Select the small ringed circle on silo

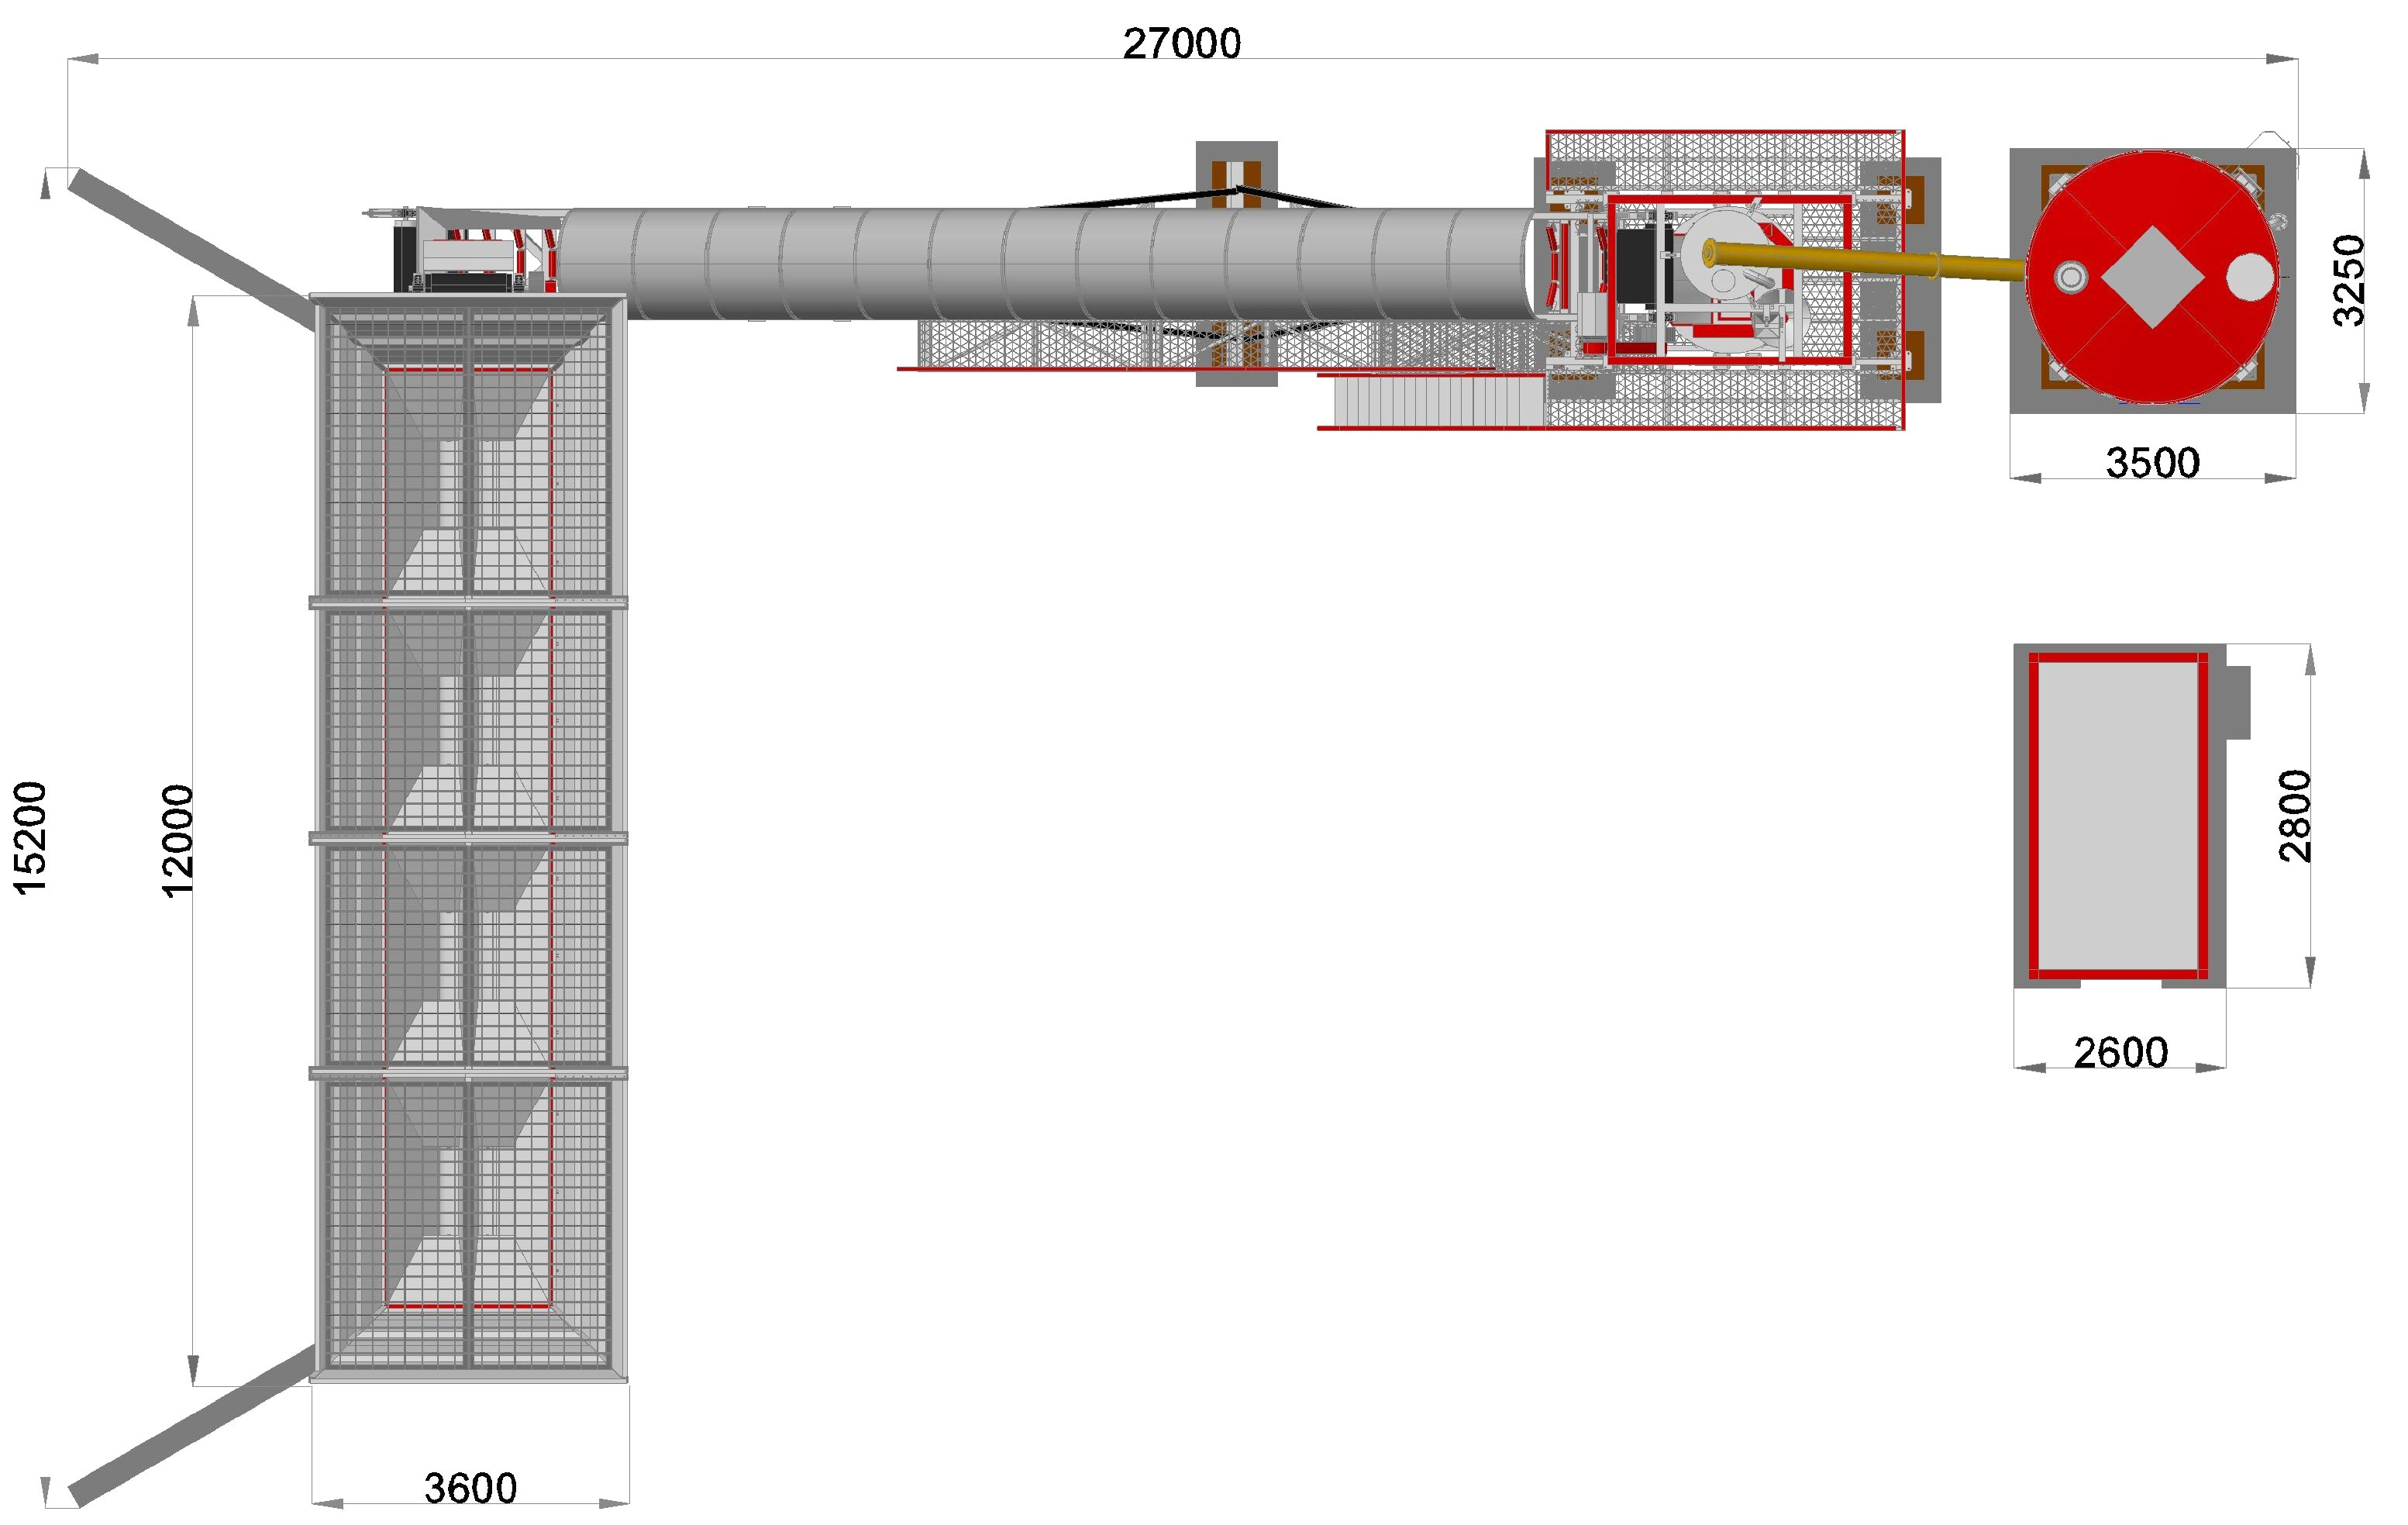pos(2070,278)
